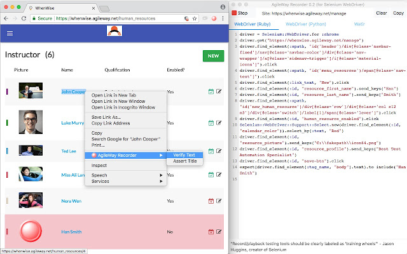
Task: Click the "No" value in Han Smith row
Action: (x=170, y=232)
